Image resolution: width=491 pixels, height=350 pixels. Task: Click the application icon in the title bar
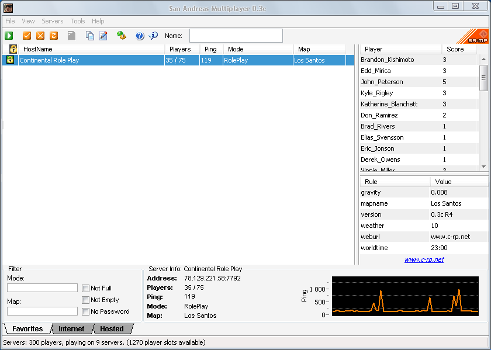pyautogui.click(x=8, y=8)
